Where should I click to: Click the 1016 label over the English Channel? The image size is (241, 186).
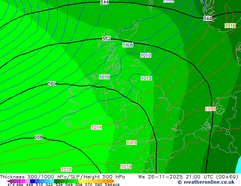pos(132,143)
